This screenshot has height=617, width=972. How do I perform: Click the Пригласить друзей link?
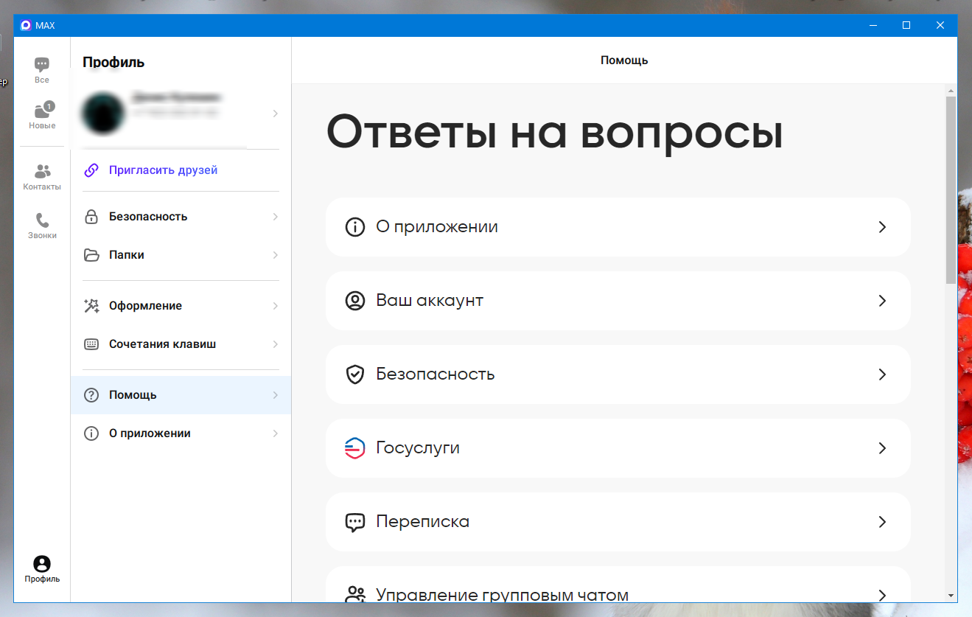[x=163, y=170]
